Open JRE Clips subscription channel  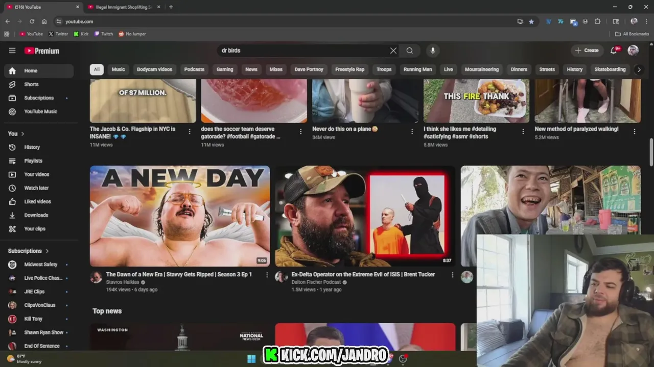coord(39,292)
